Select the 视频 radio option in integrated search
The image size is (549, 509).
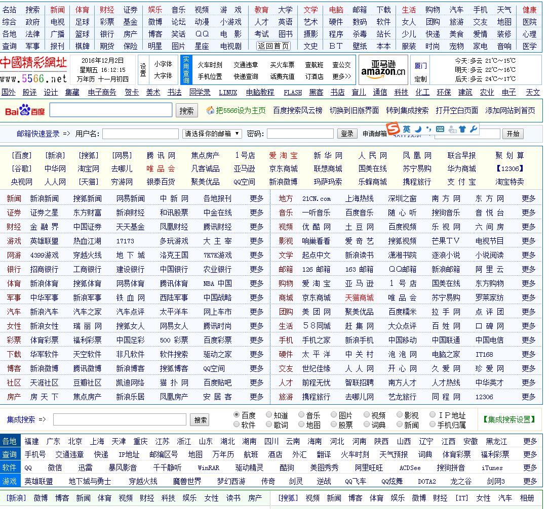pyautogui.click(x=367, y=414)
